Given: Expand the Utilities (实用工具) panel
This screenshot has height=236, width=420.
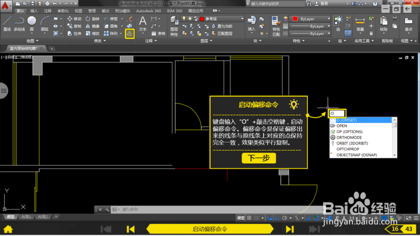Looking at the screenshot, I should 364,41.
